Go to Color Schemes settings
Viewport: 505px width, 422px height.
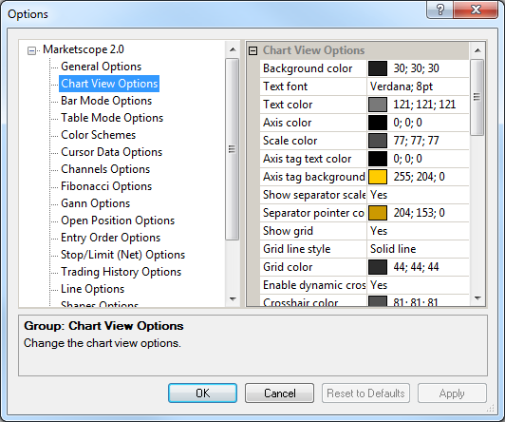[98, 135]
